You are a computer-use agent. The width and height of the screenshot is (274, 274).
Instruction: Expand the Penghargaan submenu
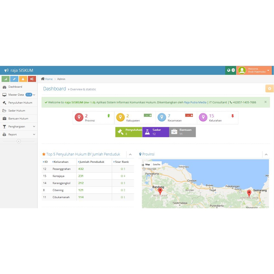coord(34,126)
